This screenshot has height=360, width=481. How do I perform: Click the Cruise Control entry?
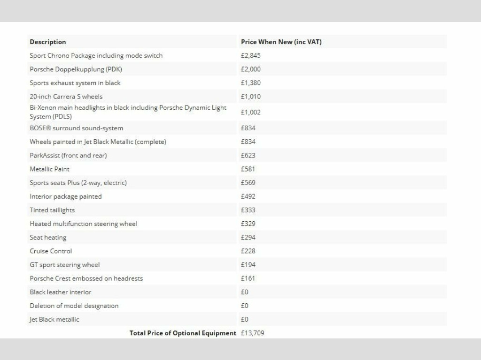click(x=51, y=251)
